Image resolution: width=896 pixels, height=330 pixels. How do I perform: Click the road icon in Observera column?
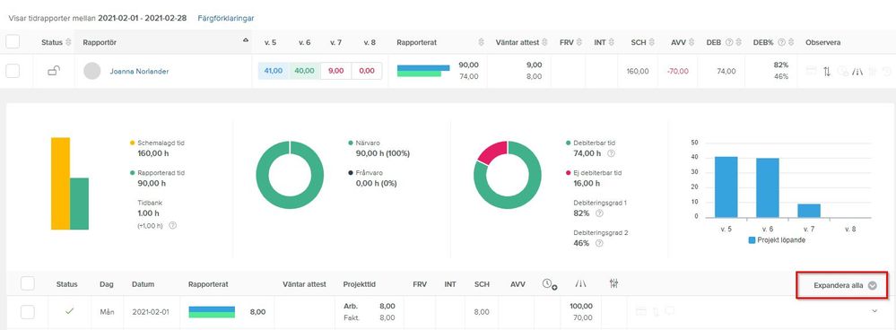[857, 72]
